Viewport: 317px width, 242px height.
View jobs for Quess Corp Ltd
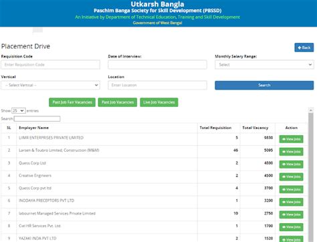(291, 164)
